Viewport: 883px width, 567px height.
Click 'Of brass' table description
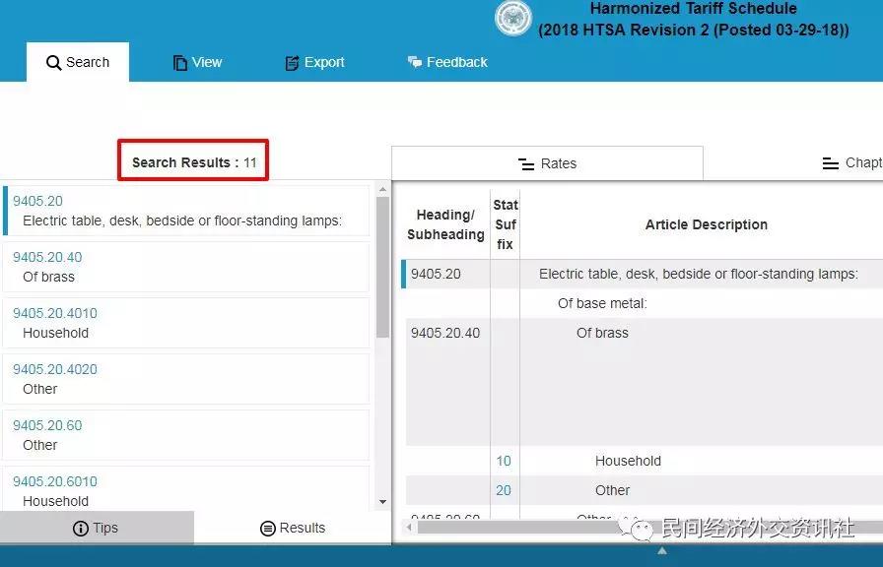(x=602, y=333)
